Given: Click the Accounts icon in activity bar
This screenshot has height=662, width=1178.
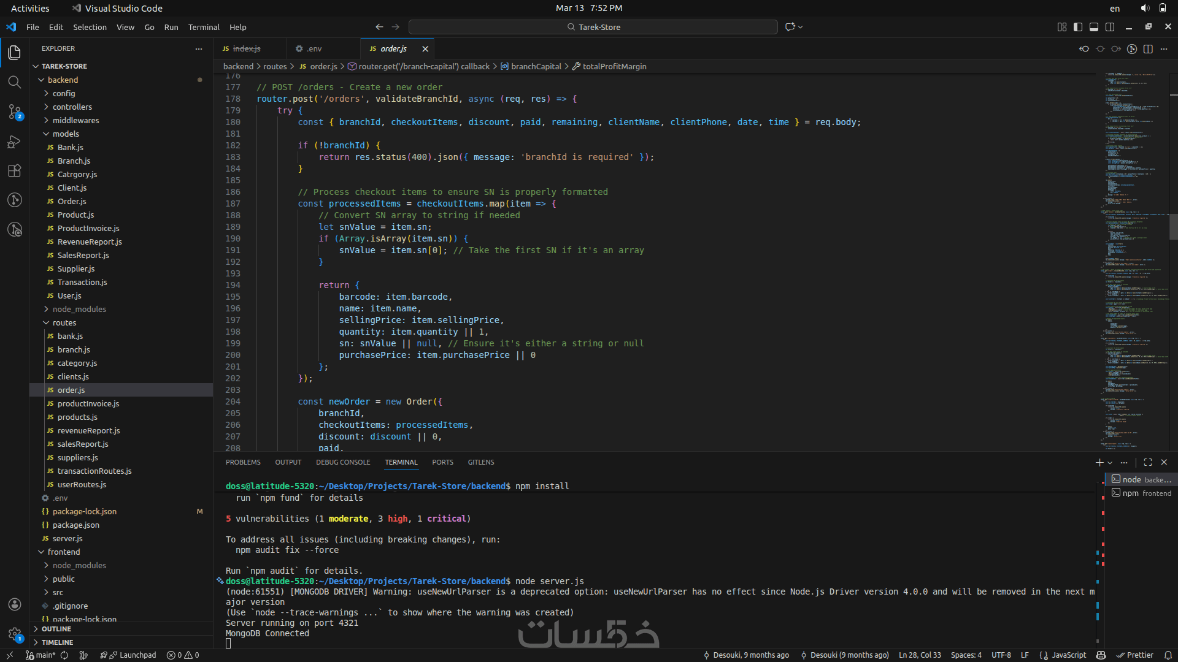Looking at the screenshot, I should coord(15,604).
